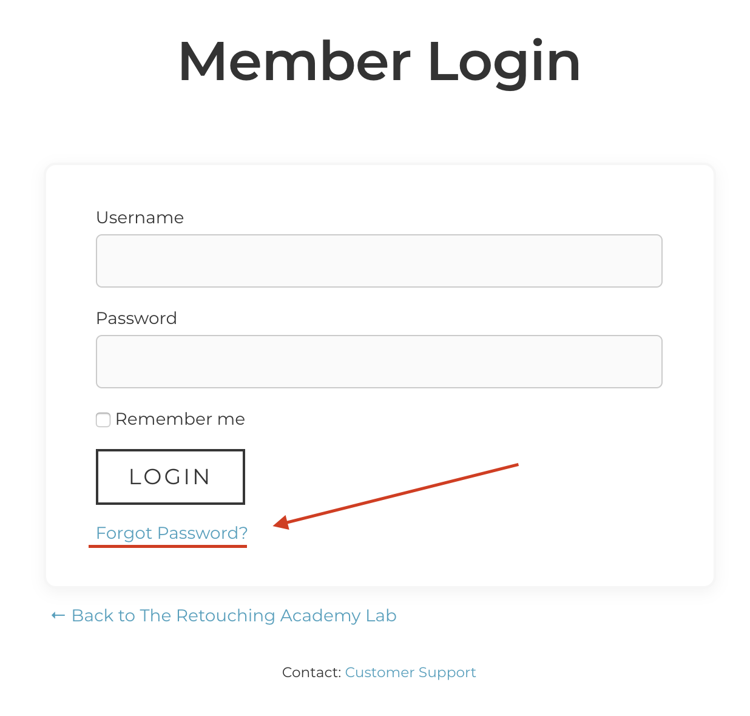Click the word Lab ending the Back link
The width and height of the screenshot is (750, 716).
[x=381, y=615]
